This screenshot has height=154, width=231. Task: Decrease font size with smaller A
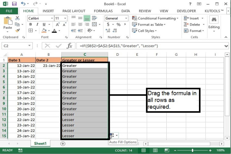pos(64,24)
